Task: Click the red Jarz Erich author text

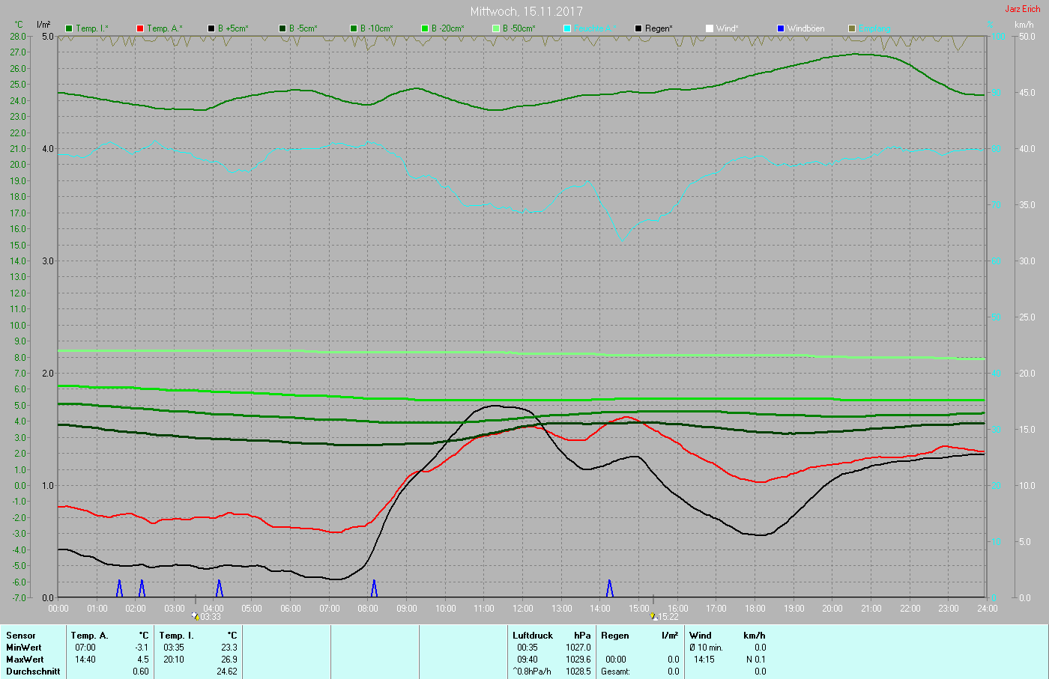Action: pos(1023,9)
